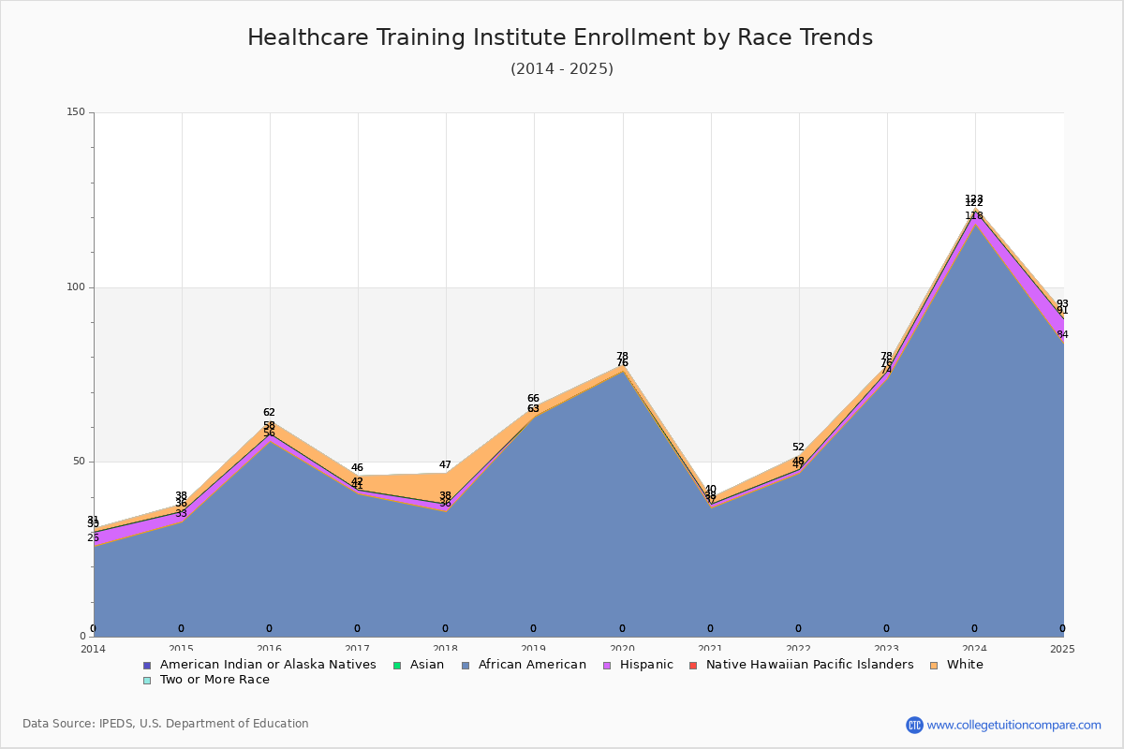Click the Hispanic legend color marker
Image resolution: width=1124 pixels, height=749 pixels.
click(x=608, y=665)
